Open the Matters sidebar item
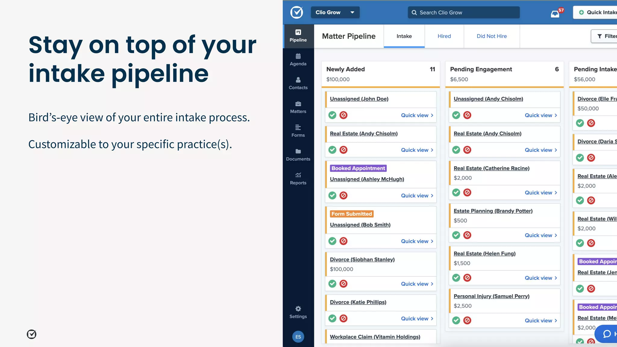The width and height of the screenshot is (617, 347). 298,107
